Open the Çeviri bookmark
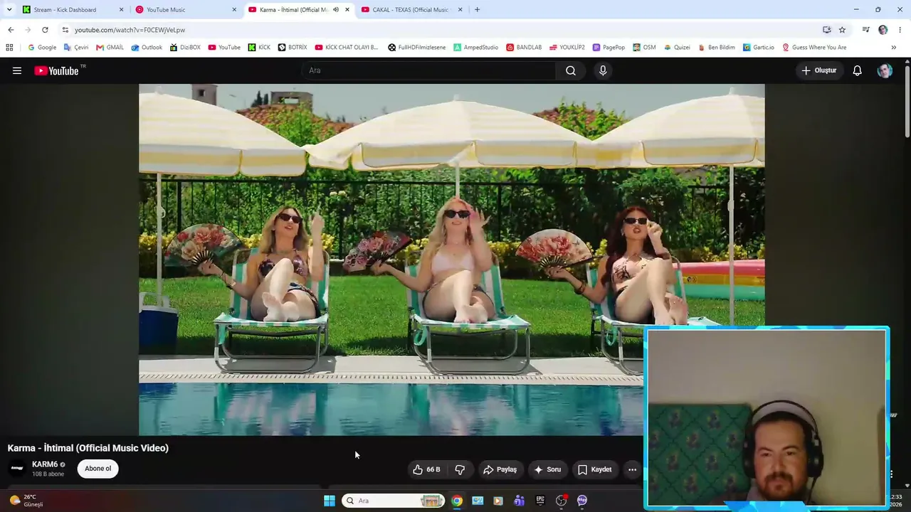Screen dimensions: 911x512 coord(76,48)
